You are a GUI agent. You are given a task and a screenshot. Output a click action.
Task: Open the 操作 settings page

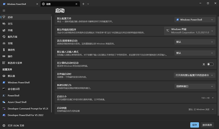click(x=26, y=56)
